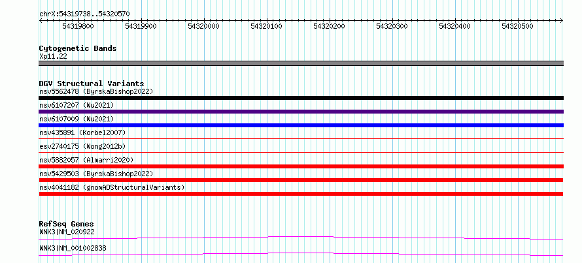Click the blue nsv6107009 variant bar
Image resolution: width=582 pixels, height=263 pixels.
(x=301, y=125)
